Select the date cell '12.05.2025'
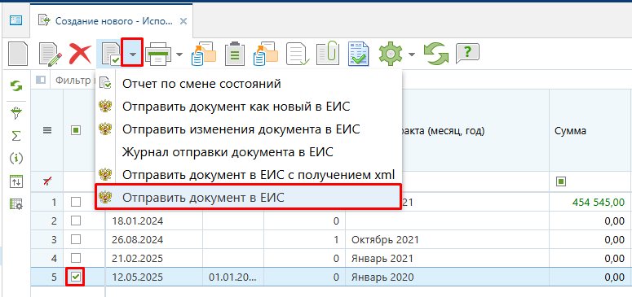The width and height of the screenshot is (632, 297). click(154, 277)
